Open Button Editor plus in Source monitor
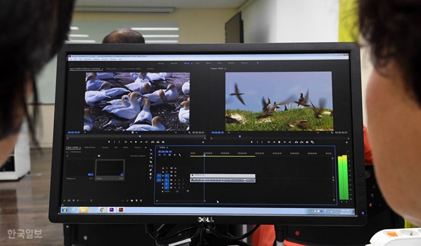Viewport: 421px width, 246px height. (x=203, y=143)
